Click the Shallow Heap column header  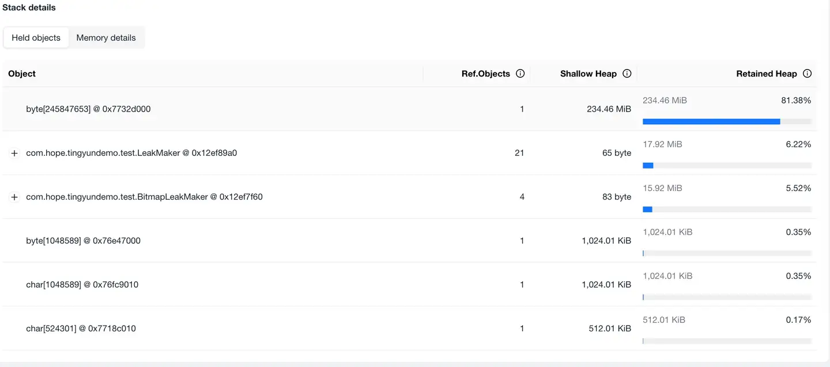[588, 74]
